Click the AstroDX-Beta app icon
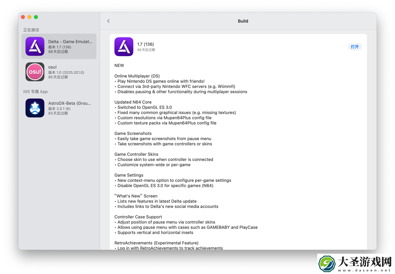395x274 pixels. click(35, 108)
